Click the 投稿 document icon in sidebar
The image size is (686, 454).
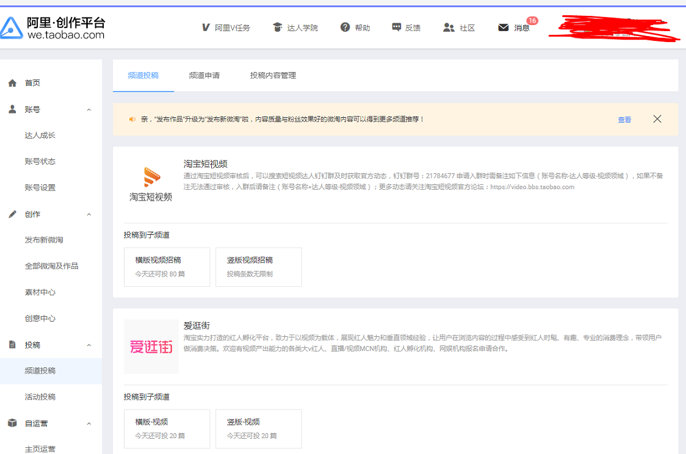coord(12,345)
